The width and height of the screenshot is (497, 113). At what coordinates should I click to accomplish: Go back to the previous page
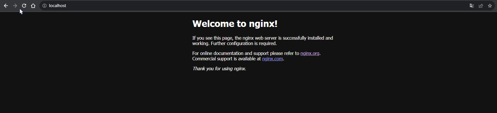coord(6,6)
